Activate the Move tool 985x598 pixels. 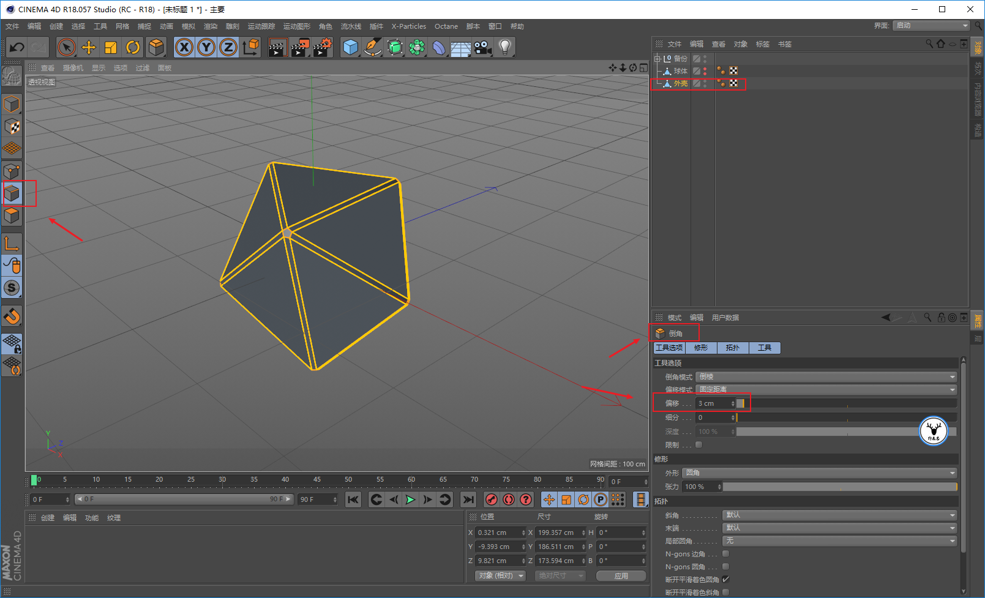89,47
